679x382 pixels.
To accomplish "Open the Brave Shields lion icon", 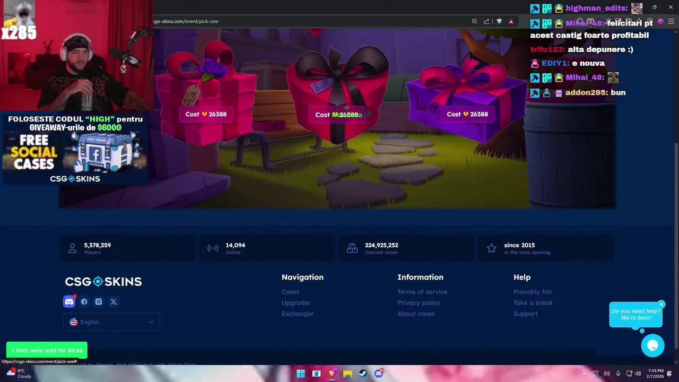I will click(x=499, y=21).
